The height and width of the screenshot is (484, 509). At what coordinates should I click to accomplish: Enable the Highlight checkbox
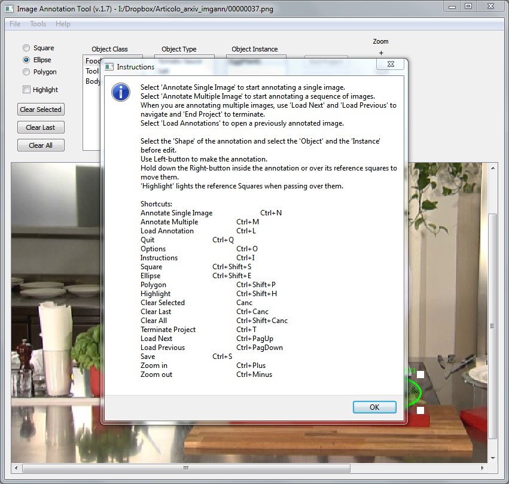(26, 90)
